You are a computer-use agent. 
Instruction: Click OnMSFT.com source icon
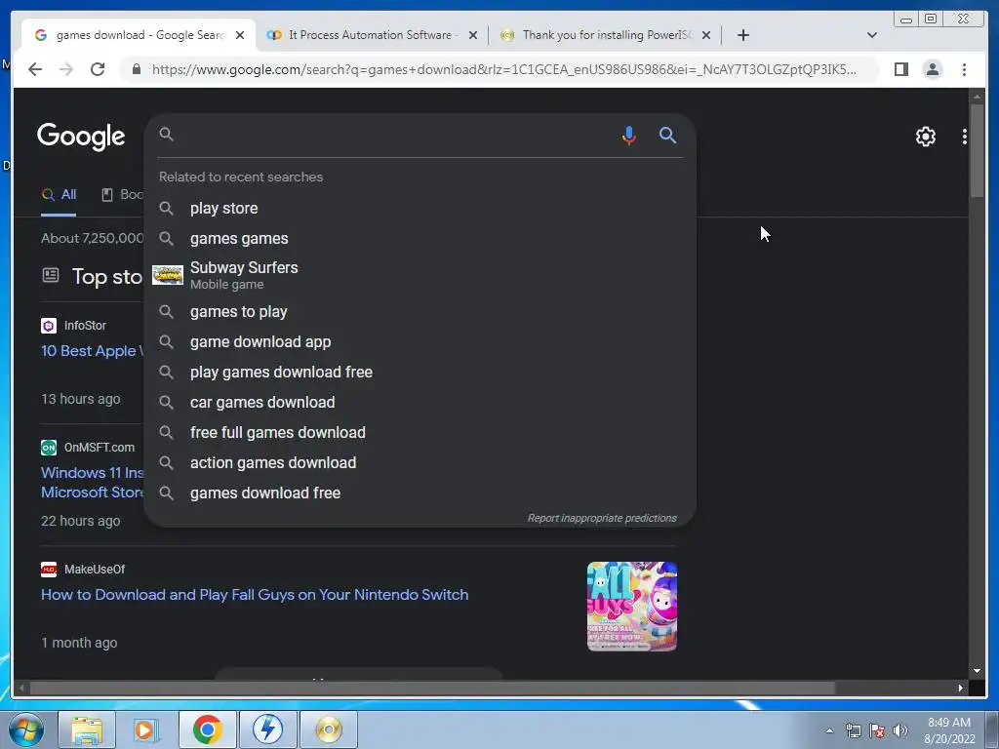(x=49, y=448)
